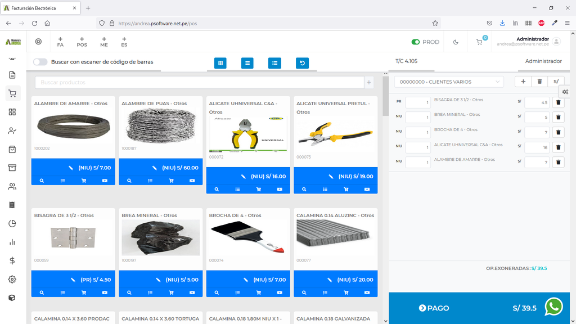The image size is (576, 324).
Task: Open the + FA menu item
Action: (60, 42)
